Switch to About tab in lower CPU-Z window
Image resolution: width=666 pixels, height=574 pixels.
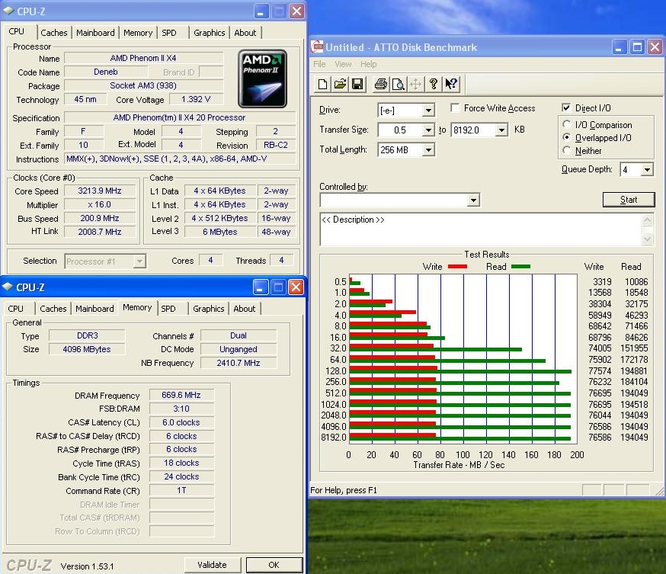245,309
